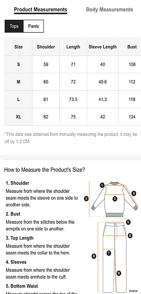The height and width of the screenshot is (294, 141).
Task: Click the number 4 sleeve marker
Action: 134,193
